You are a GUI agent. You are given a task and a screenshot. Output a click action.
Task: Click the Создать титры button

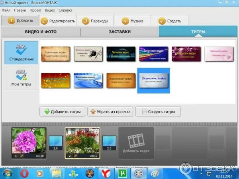click(158, 111)
